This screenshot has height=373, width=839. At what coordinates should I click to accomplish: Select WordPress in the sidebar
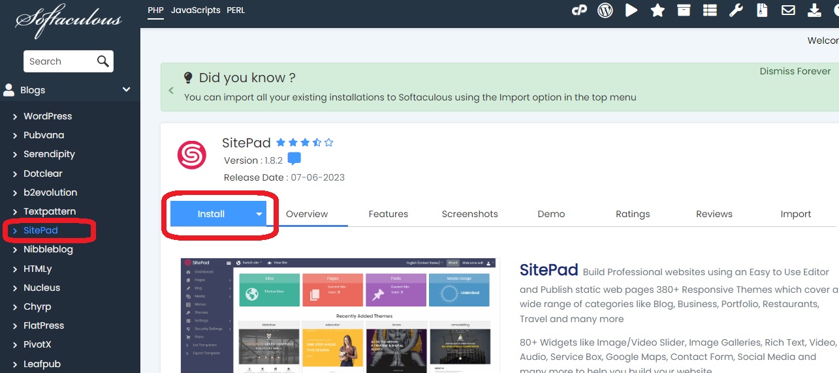tap(48, 116)
